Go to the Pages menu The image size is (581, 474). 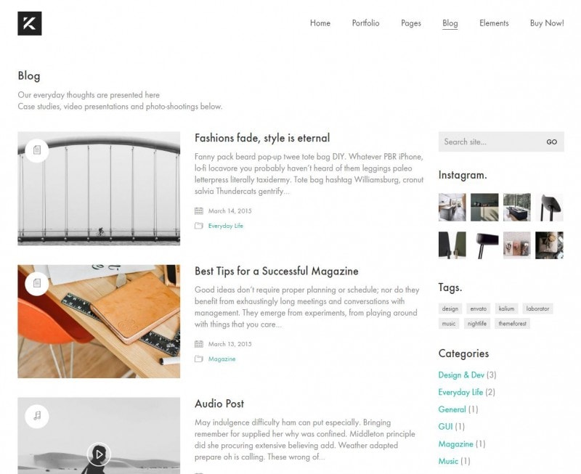[411, 23]
